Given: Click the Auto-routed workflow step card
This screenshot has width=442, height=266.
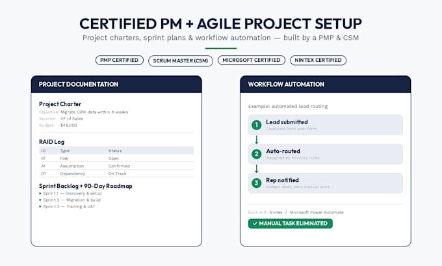Looking at the screenshot, I should click(x=326, y=154).
